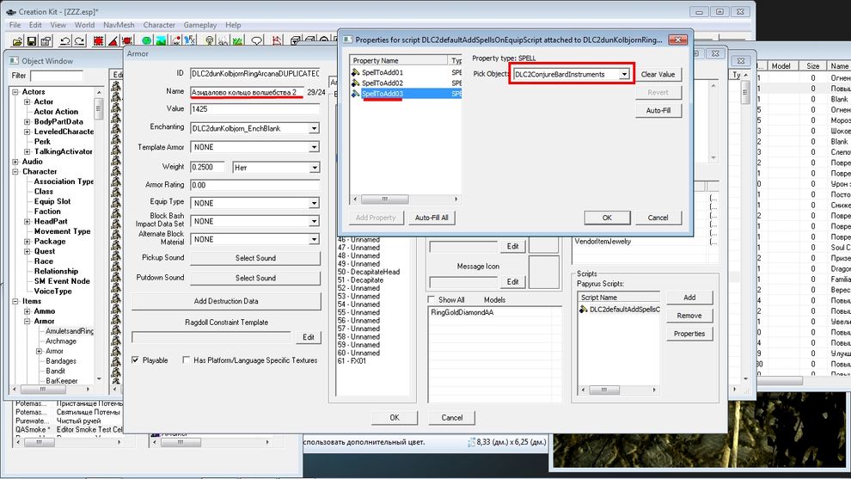Click the Clear Value button
851x479 pixels.
click(x=658, y=75)
